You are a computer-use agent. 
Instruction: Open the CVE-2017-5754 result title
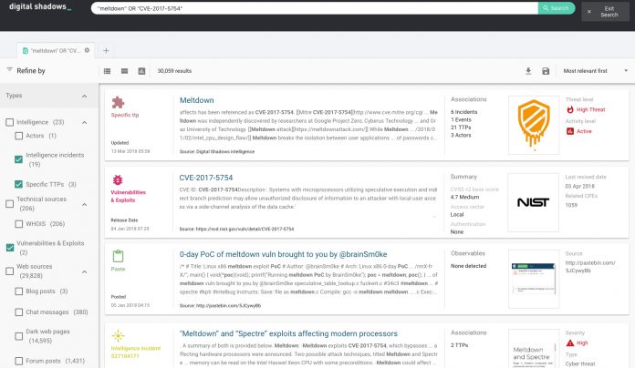click(205, 178)
